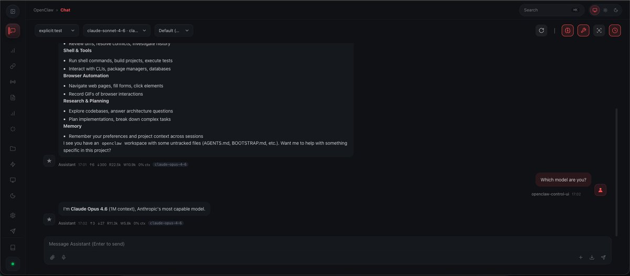Open the monitor icon in sidebar

pos(13,180)
